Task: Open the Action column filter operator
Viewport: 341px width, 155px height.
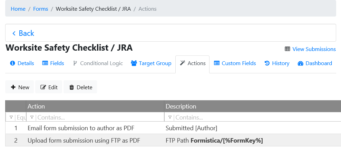Action: 32,117
